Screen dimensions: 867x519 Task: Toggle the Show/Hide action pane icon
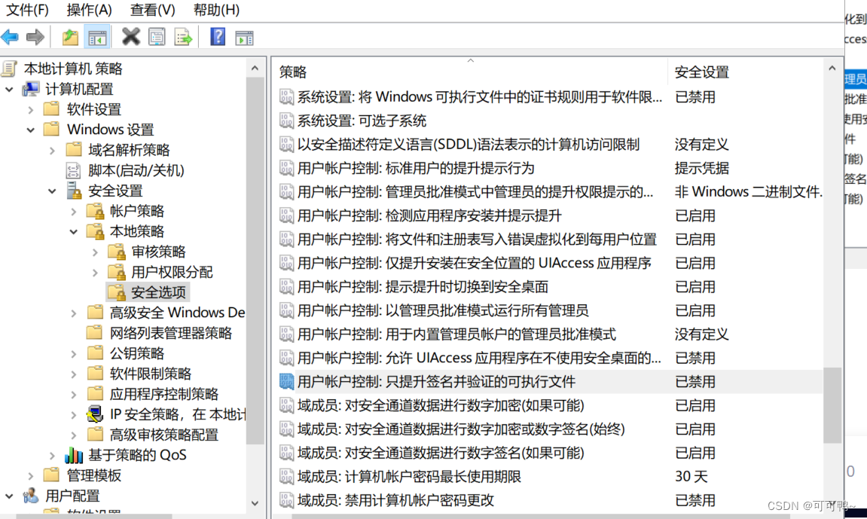coord(244,38)
